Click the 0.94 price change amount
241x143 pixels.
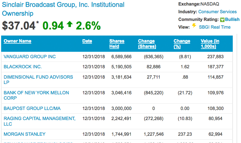[x=53, y=25]
